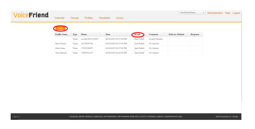Open the TEMPLATES footer link
The height and width of the screenshot is (129, 255).
point(98,117)
